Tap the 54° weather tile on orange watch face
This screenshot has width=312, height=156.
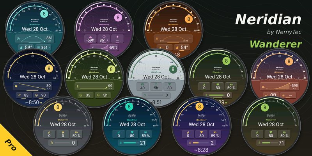point(182,47)
